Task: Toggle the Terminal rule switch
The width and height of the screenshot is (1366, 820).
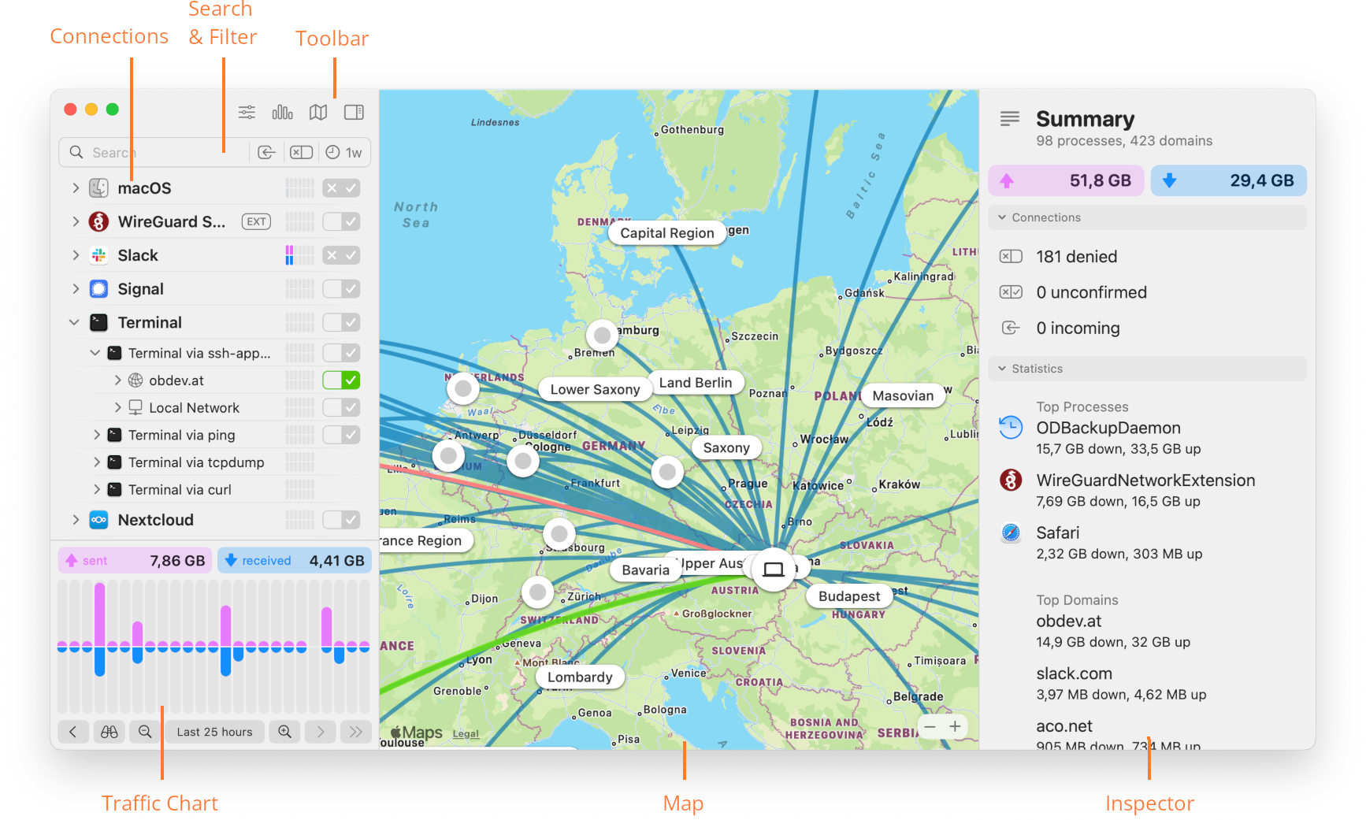Action: click(341, 322)
